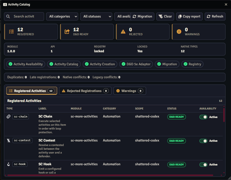
Task: Click the exclamation icon in Warnings tab
Action: tap(118, 91)
